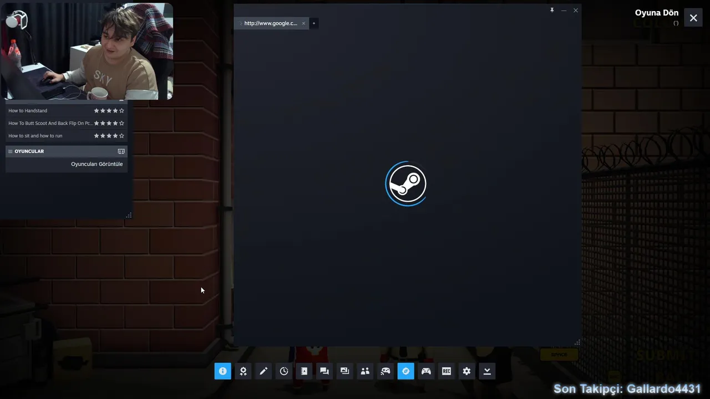
Task: Open the Friends list icon
Action: coord(365,371)
